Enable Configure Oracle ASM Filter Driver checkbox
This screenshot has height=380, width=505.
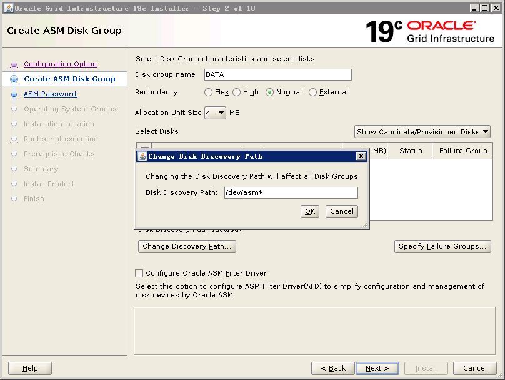tap(139, 273)
